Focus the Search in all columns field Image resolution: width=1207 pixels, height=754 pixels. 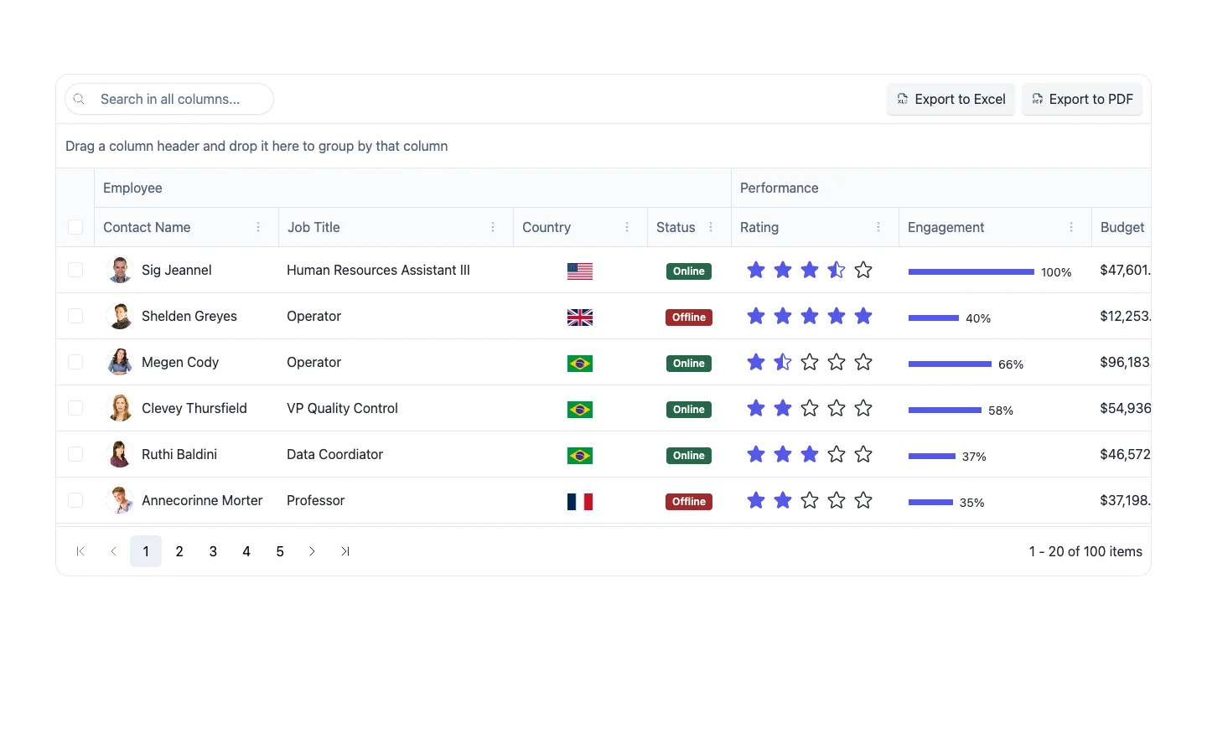169,99
